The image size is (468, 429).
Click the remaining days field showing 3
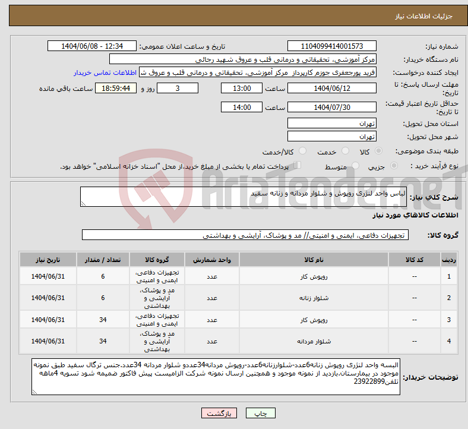[x=178, y=88]
